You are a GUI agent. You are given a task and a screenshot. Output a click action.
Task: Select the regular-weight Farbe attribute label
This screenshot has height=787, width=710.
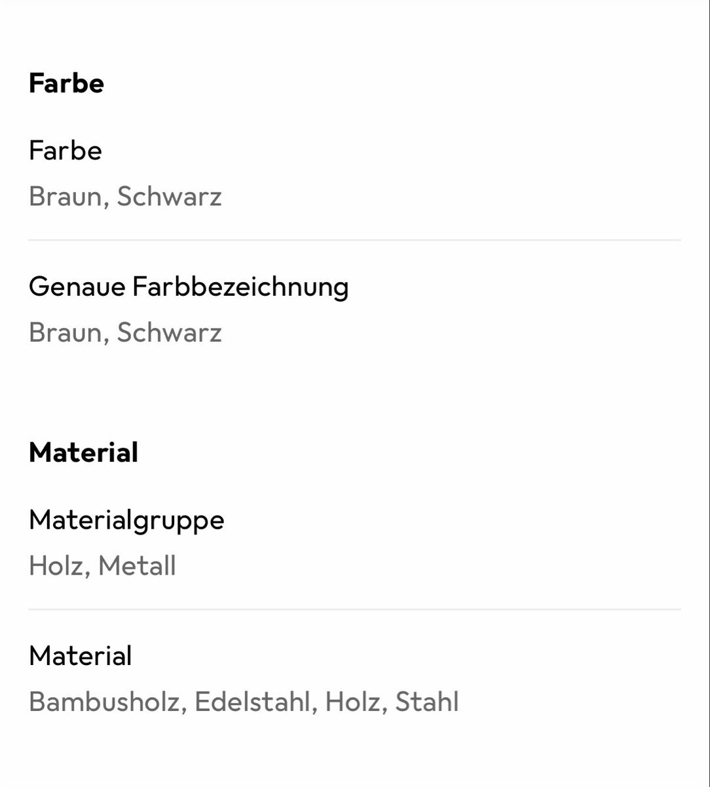point(65,151)
